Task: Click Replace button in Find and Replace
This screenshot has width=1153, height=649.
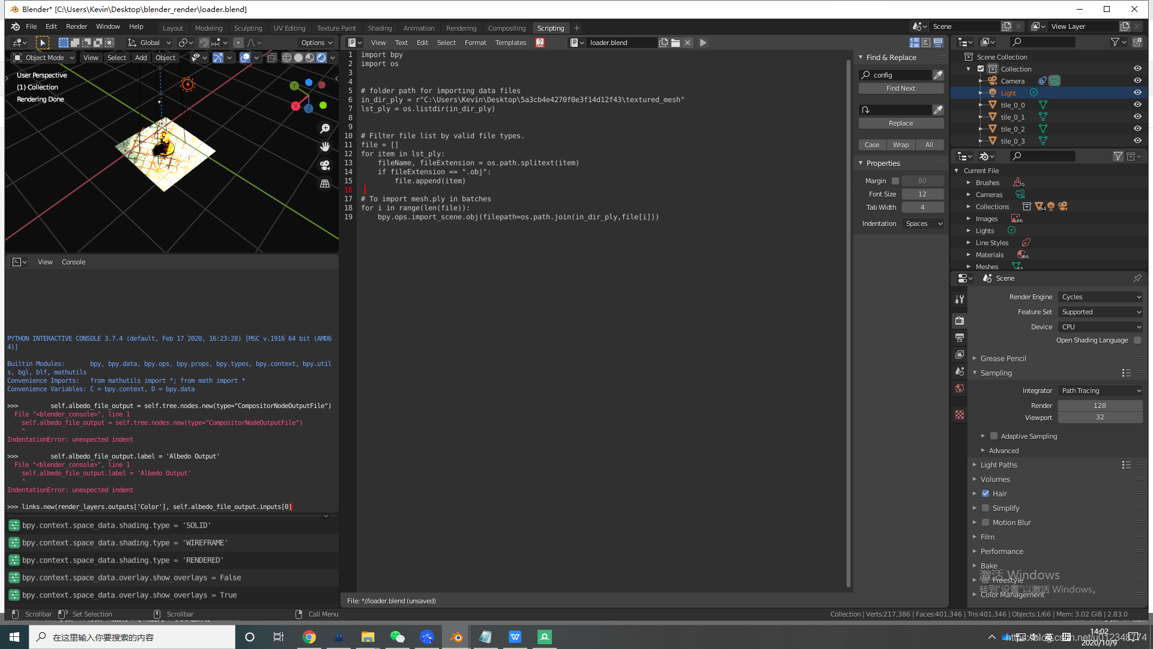Action: (x=900, y=123)
